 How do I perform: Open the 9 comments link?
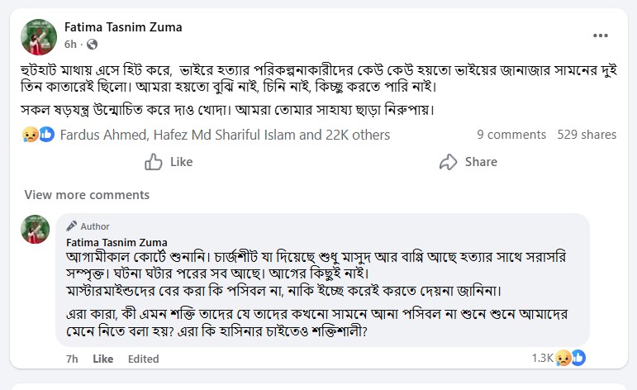pyautogui.click(x=511, y=134)
